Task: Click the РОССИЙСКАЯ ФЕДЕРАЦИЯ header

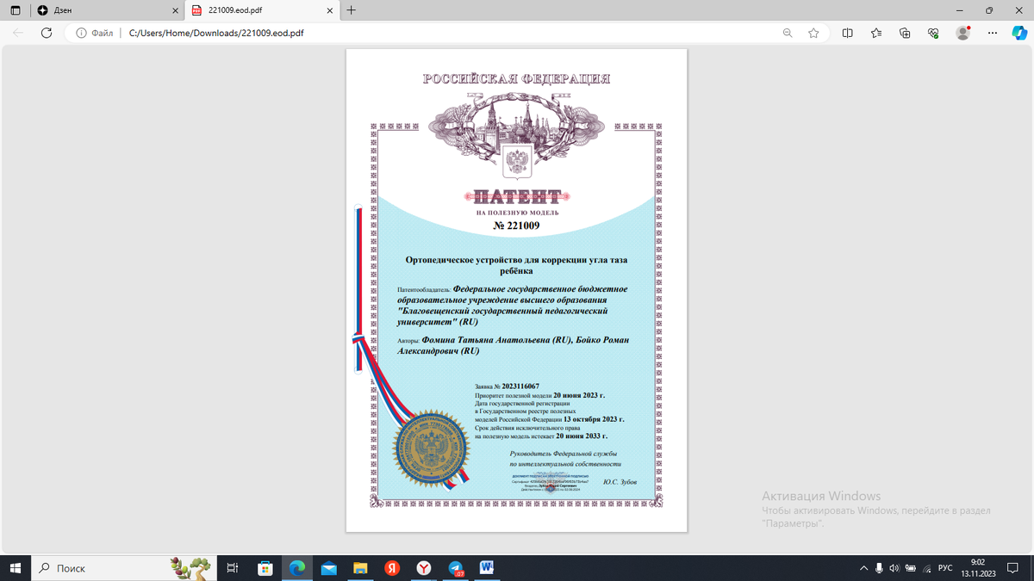Action: pos(516,79)
